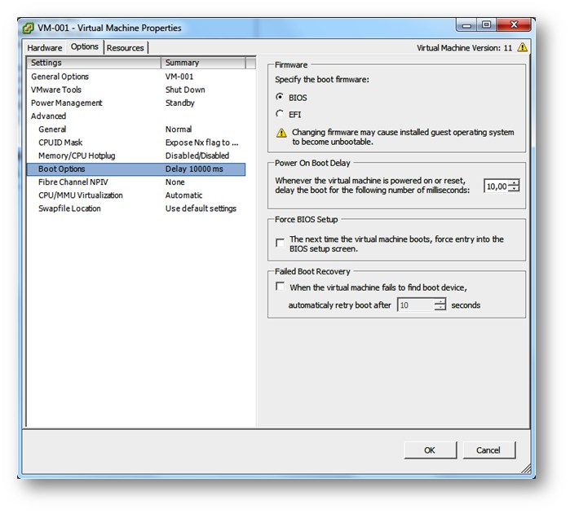
Task: Click the boot delay milliseconds field
Action: click(496, 186)
